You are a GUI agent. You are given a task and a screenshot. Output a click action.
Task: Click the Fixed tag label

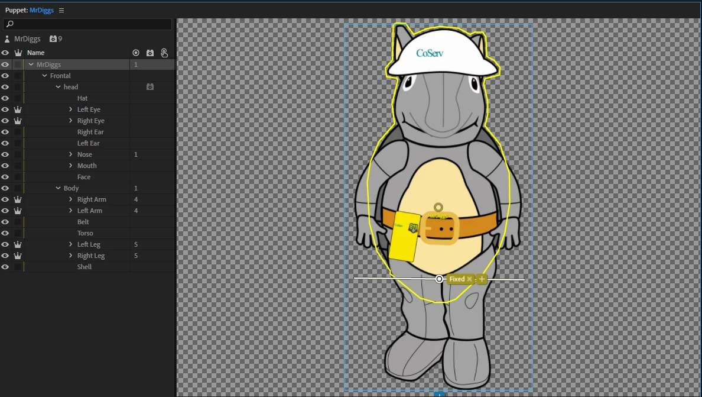click(x=457, y=279)
